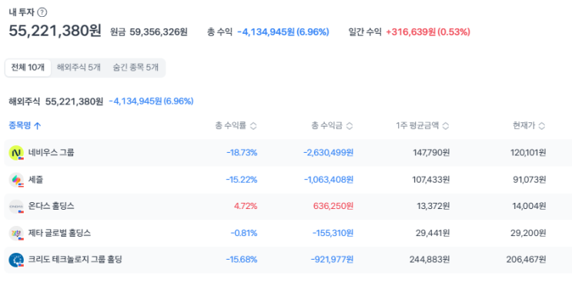Image resolution: width=572 pixels, height=282 pixels.
Task: Switch to the 숨긴 종목 5개 tab
Action: (135, 68)
